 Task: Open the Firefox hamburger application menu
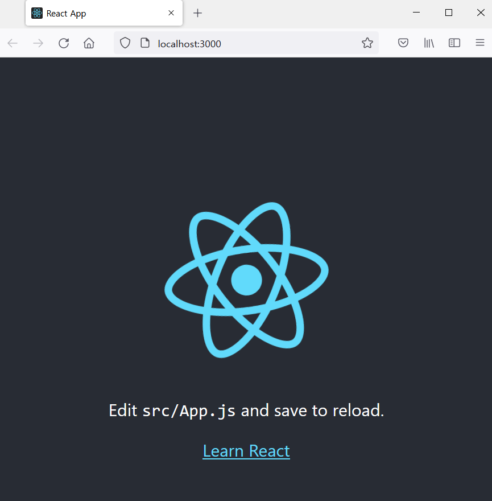tap(480, 43)
